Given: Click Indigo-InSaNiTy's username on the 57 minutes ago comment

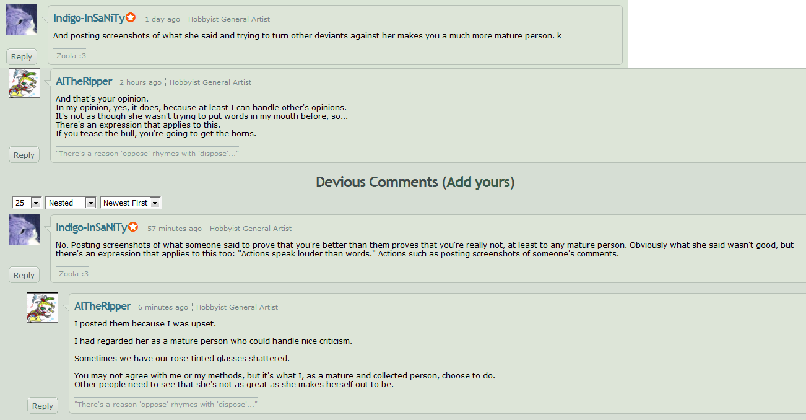Looking at the screenshot, I should (x=92, y=228).
